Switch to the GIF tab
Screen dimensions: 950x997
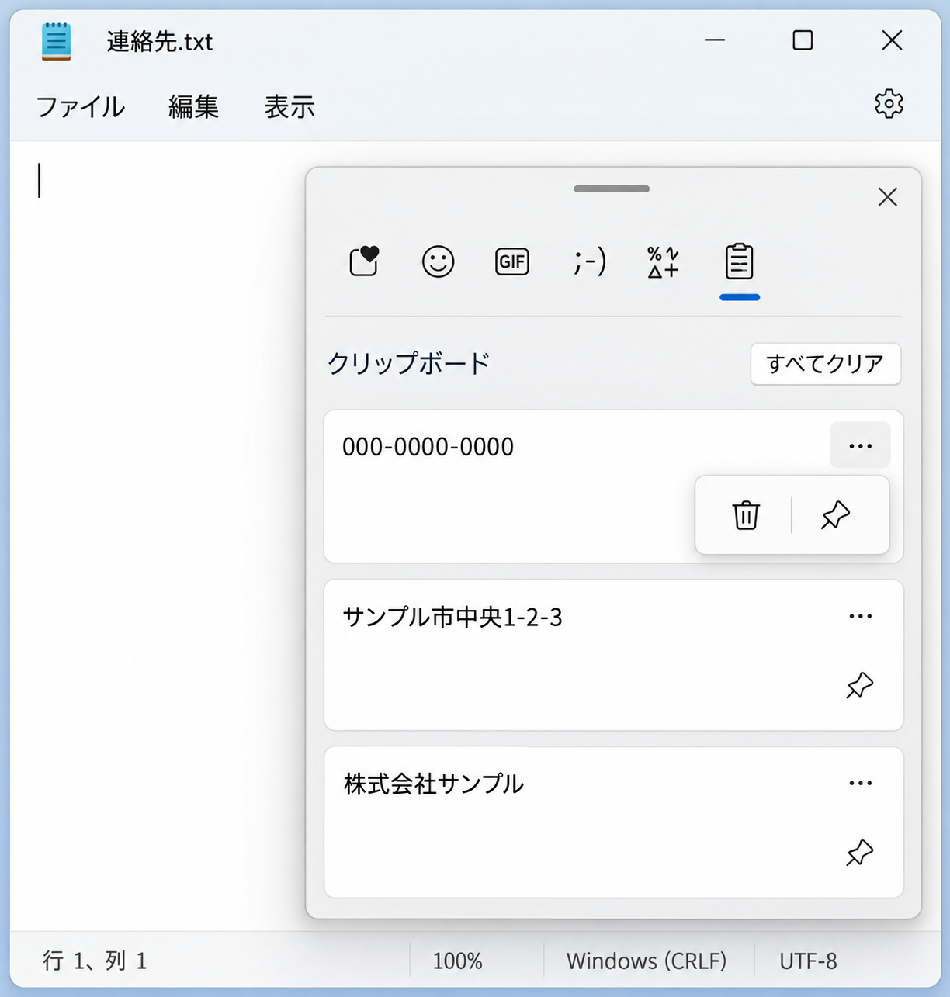click(511, 261)
